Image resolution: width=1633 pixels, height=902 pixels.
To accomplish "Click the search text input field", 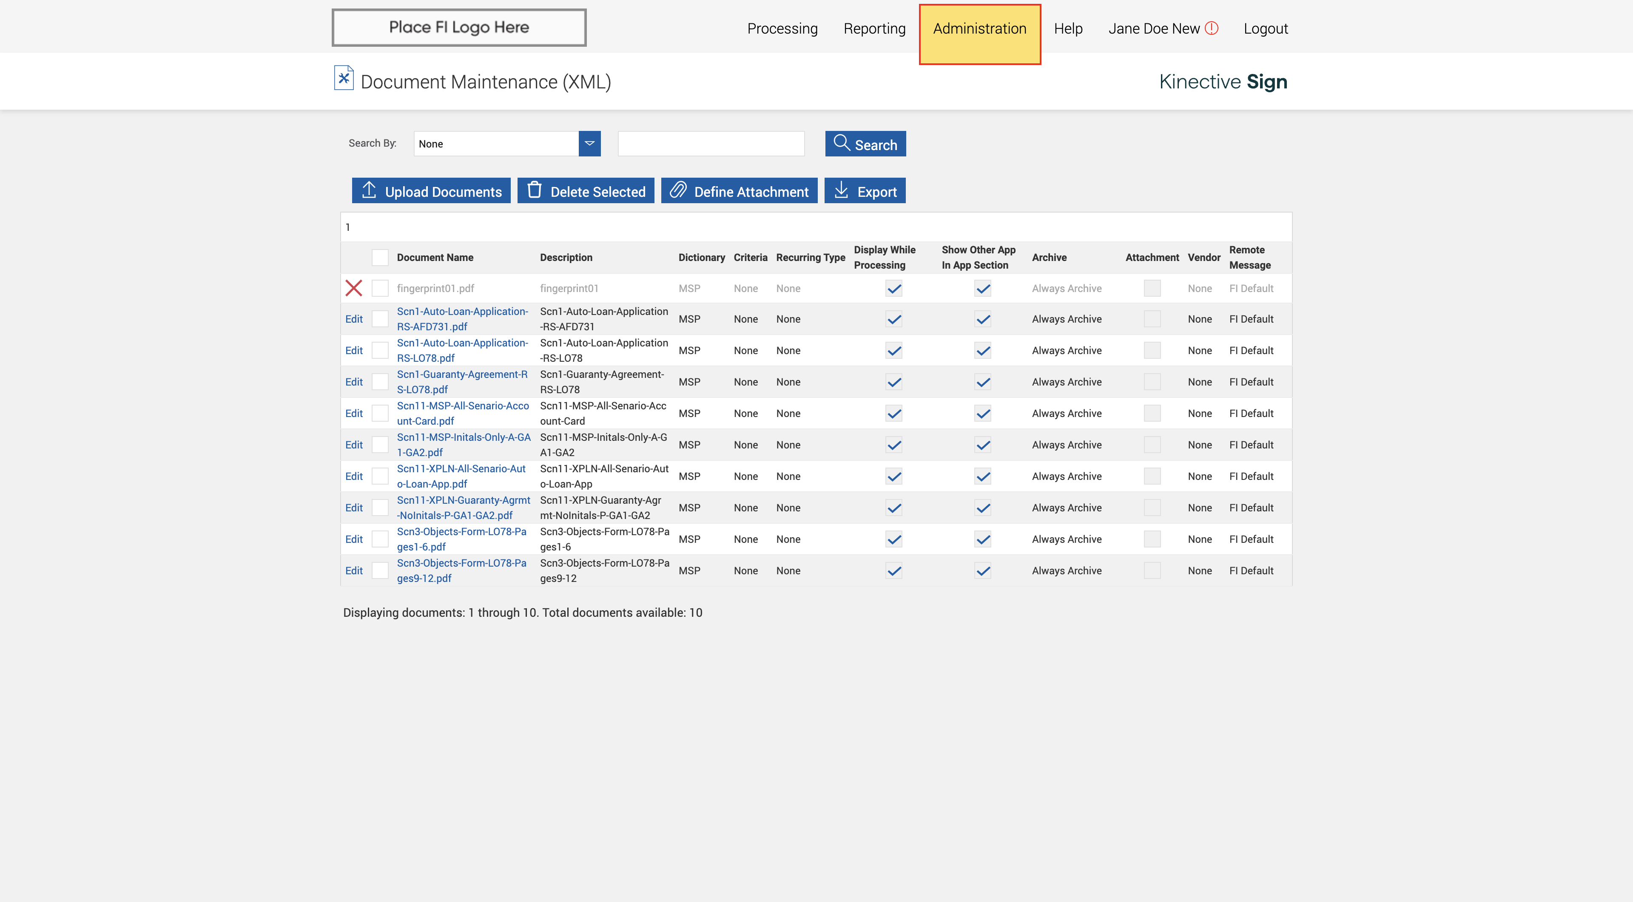I will point(711,144).
